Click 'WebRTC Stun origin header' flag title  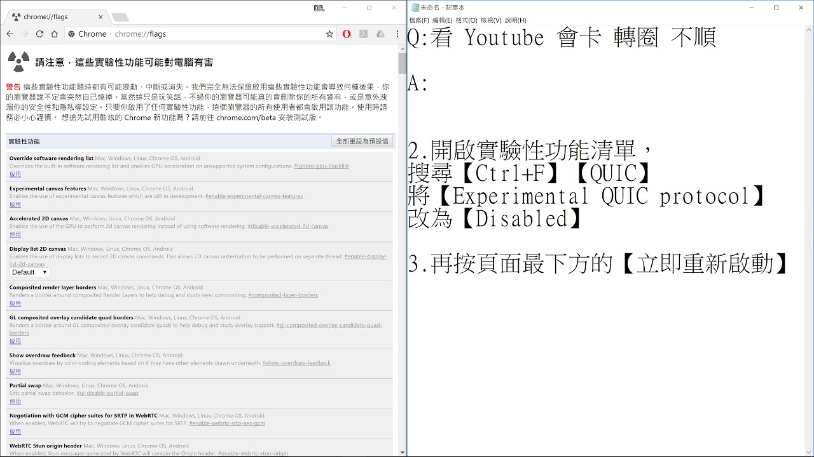(x=46, y=446)
